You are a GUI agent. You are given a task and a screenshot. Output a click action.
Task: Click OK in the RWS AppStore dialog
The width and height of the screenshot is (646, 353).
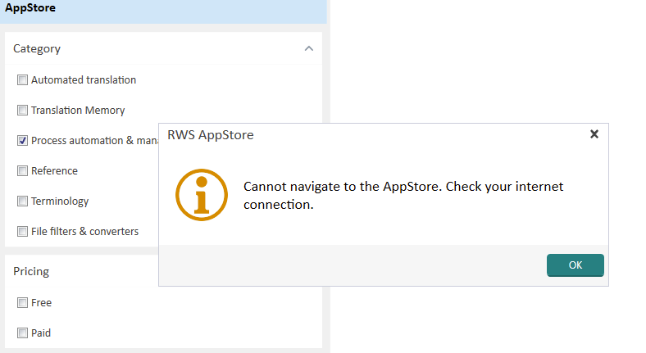click(575, 265)
